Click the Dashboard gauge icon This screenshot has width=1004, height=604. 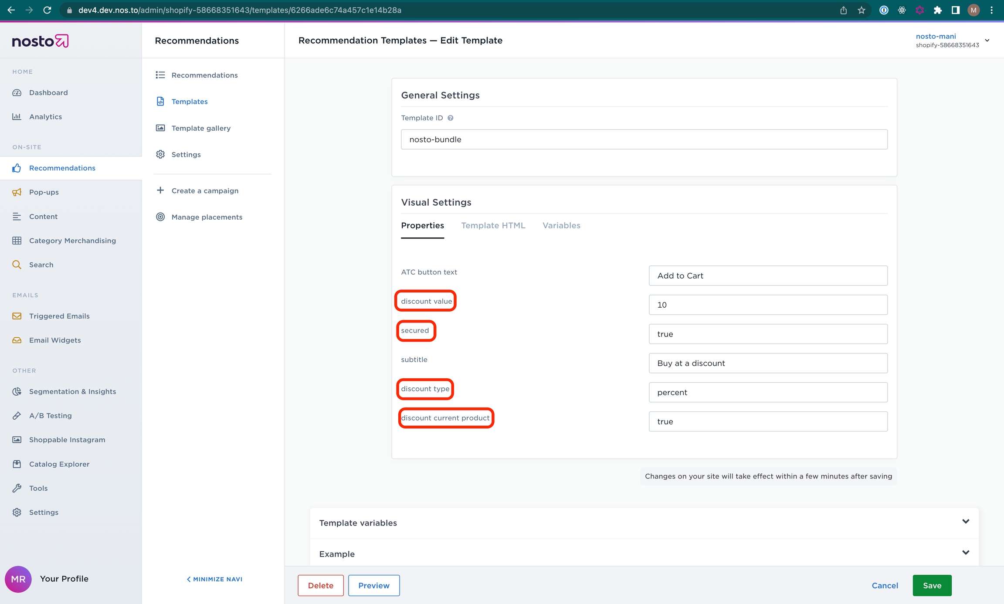pos(17,92)
